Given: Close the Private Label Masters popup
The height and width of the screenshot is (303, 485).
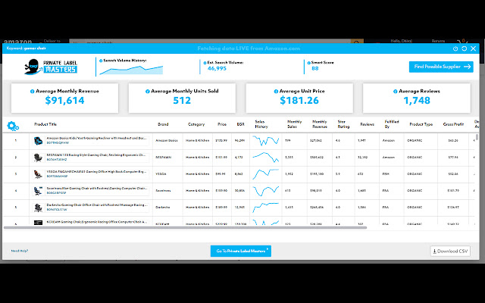Looking at the screenshot, I should coord(473,48).
